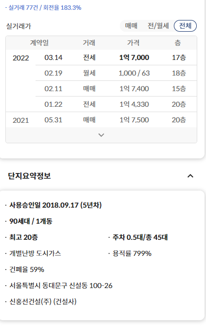Click address 서울특별시 동대문구 신설동 100-26

pos(61,286)
